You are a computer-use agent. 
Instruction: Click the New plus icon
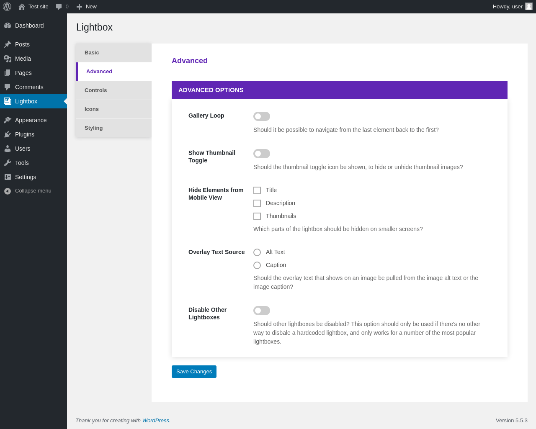79,7
